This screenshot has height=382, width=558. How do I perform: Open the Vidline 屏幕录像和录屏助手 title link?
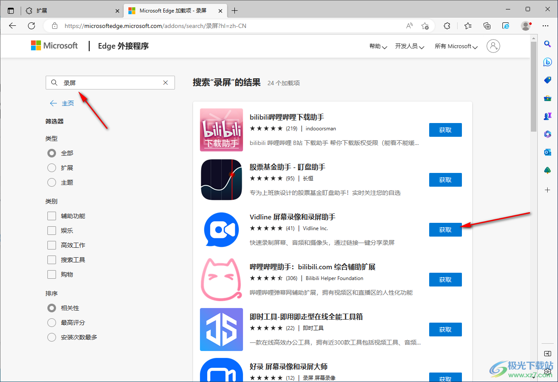(x=293, y=217)
